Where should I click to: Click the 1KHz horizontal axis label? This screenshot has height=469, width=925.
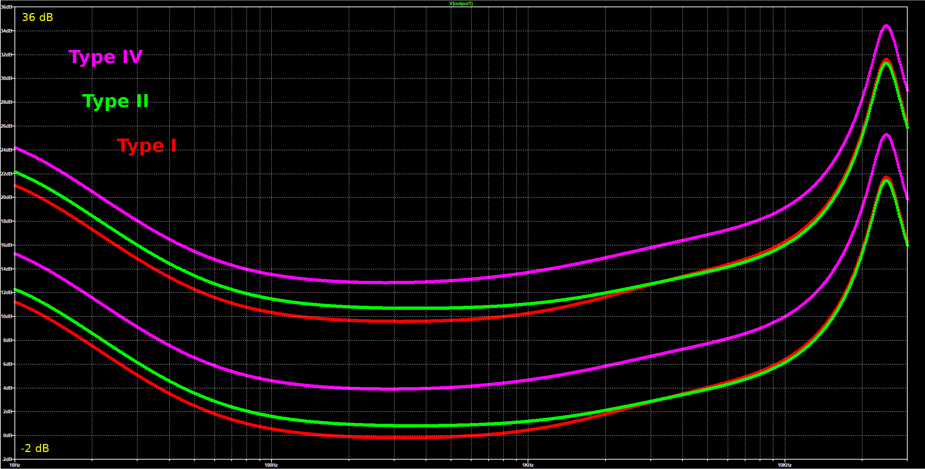[528, 465]
